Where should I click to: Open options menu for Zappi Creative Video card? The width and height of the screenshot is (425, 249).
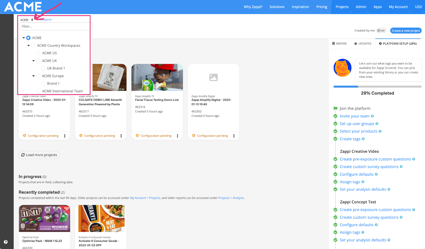(x=65, y=136)
